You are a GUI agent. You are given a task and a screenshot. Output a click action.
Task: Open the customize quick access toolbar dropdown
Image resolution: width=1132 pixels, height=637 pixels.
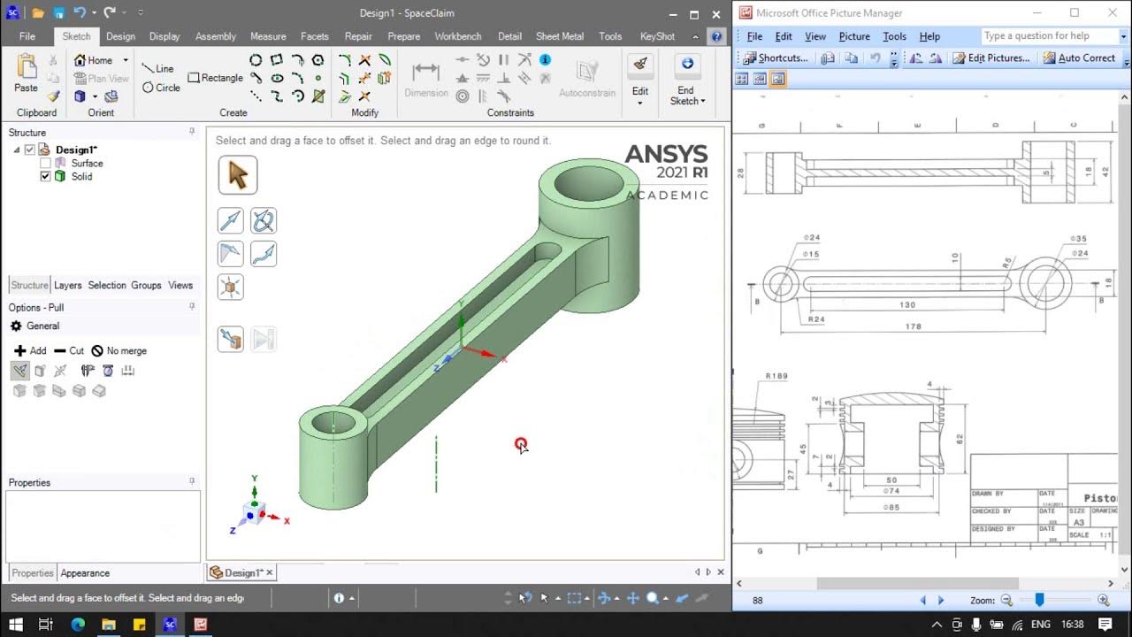141,12
